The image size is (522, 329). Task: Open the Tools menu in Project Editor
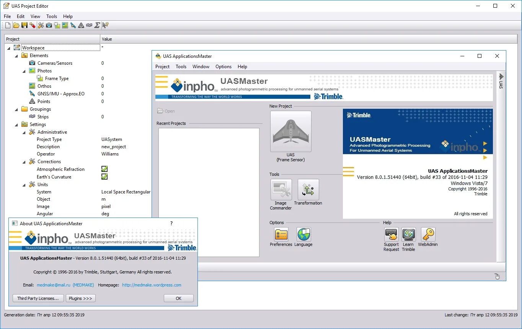click(52, 16)
